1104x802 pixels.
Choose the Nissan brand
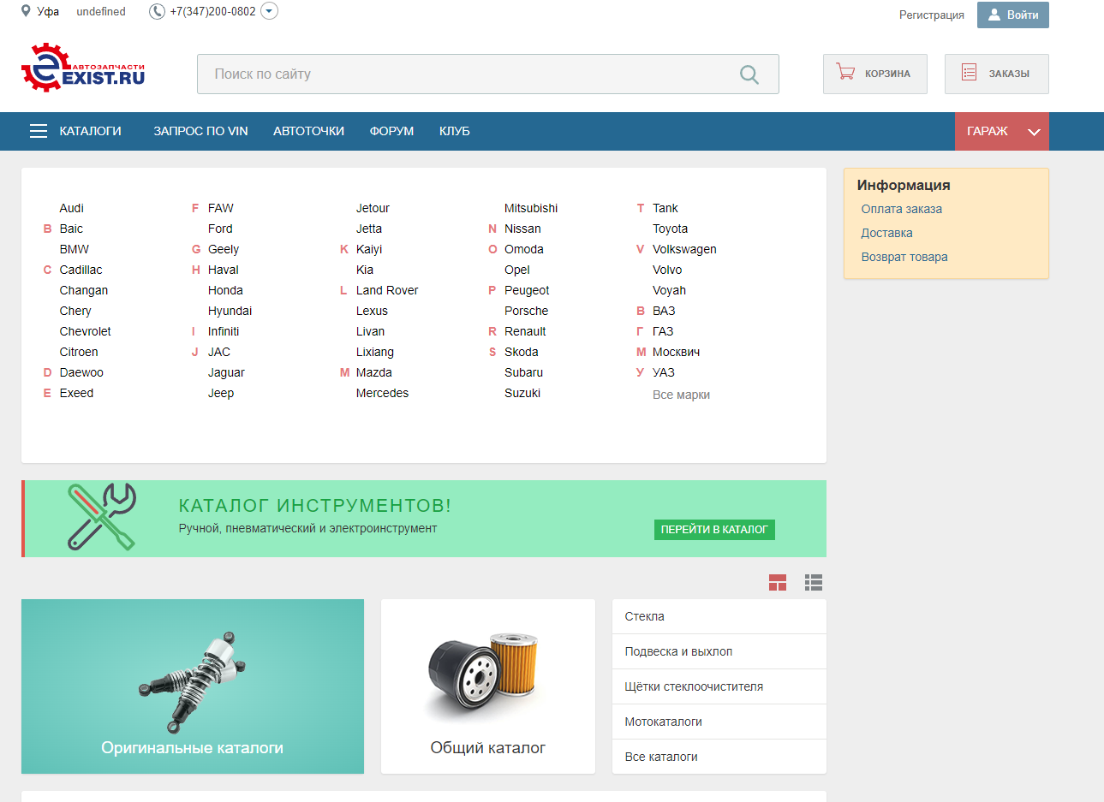point(522,229)
